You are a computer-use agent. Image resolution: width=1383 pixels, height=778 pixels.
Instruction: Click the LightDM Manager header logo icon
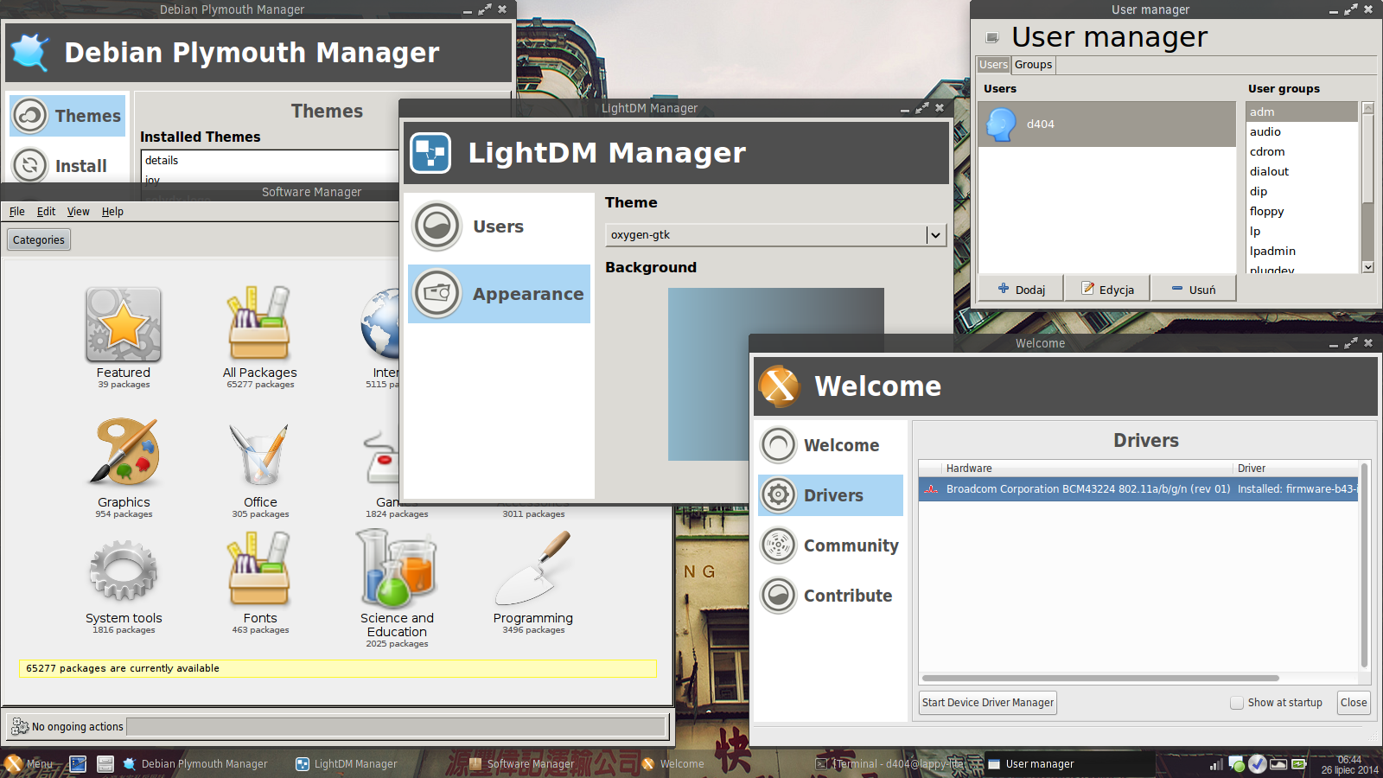pos(430,153)
